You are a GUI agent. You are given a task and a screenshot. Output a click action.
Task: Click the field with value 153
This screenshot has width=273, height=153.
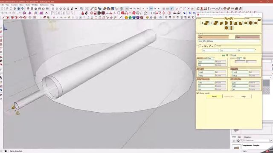pos(206,62)
